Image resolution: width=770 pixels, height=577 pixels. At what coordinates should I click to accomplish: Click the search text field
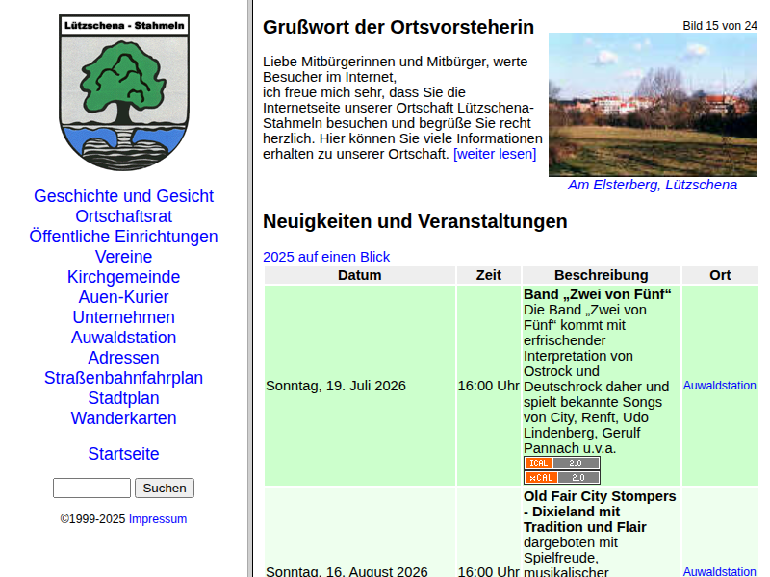click(91, 489)
